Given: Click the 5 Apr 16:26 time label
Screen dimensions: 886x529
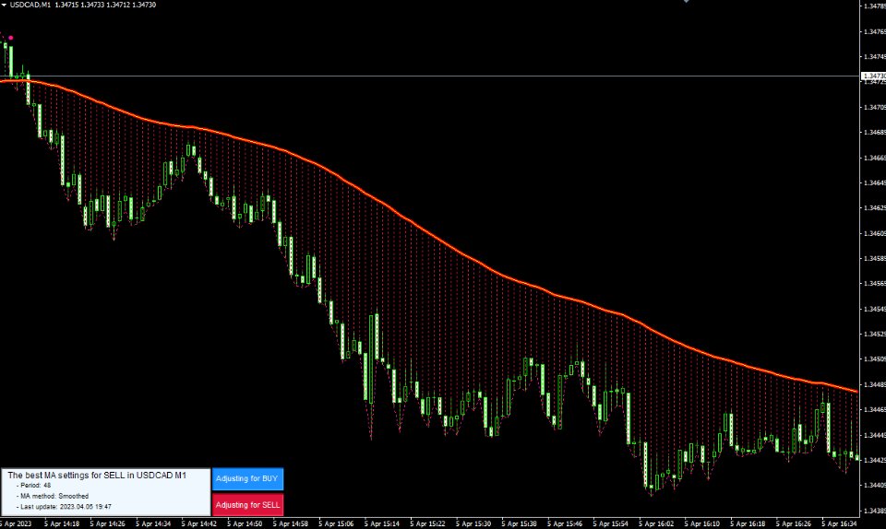Looking at the screenshot, I should click(x=795, y=523).
